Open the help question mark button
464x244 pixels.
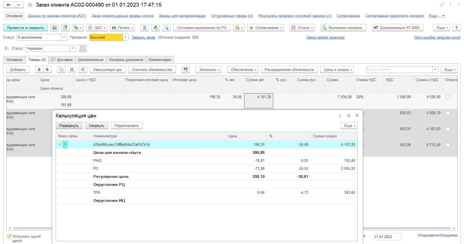[x=456, y=28]
